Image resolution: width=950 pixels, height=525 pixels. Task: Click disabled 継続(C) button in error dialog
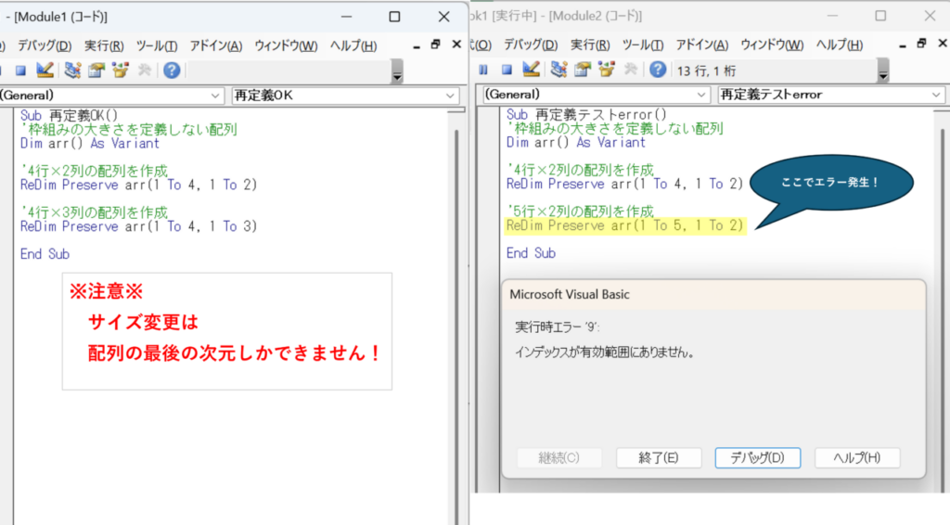point(559,458)
